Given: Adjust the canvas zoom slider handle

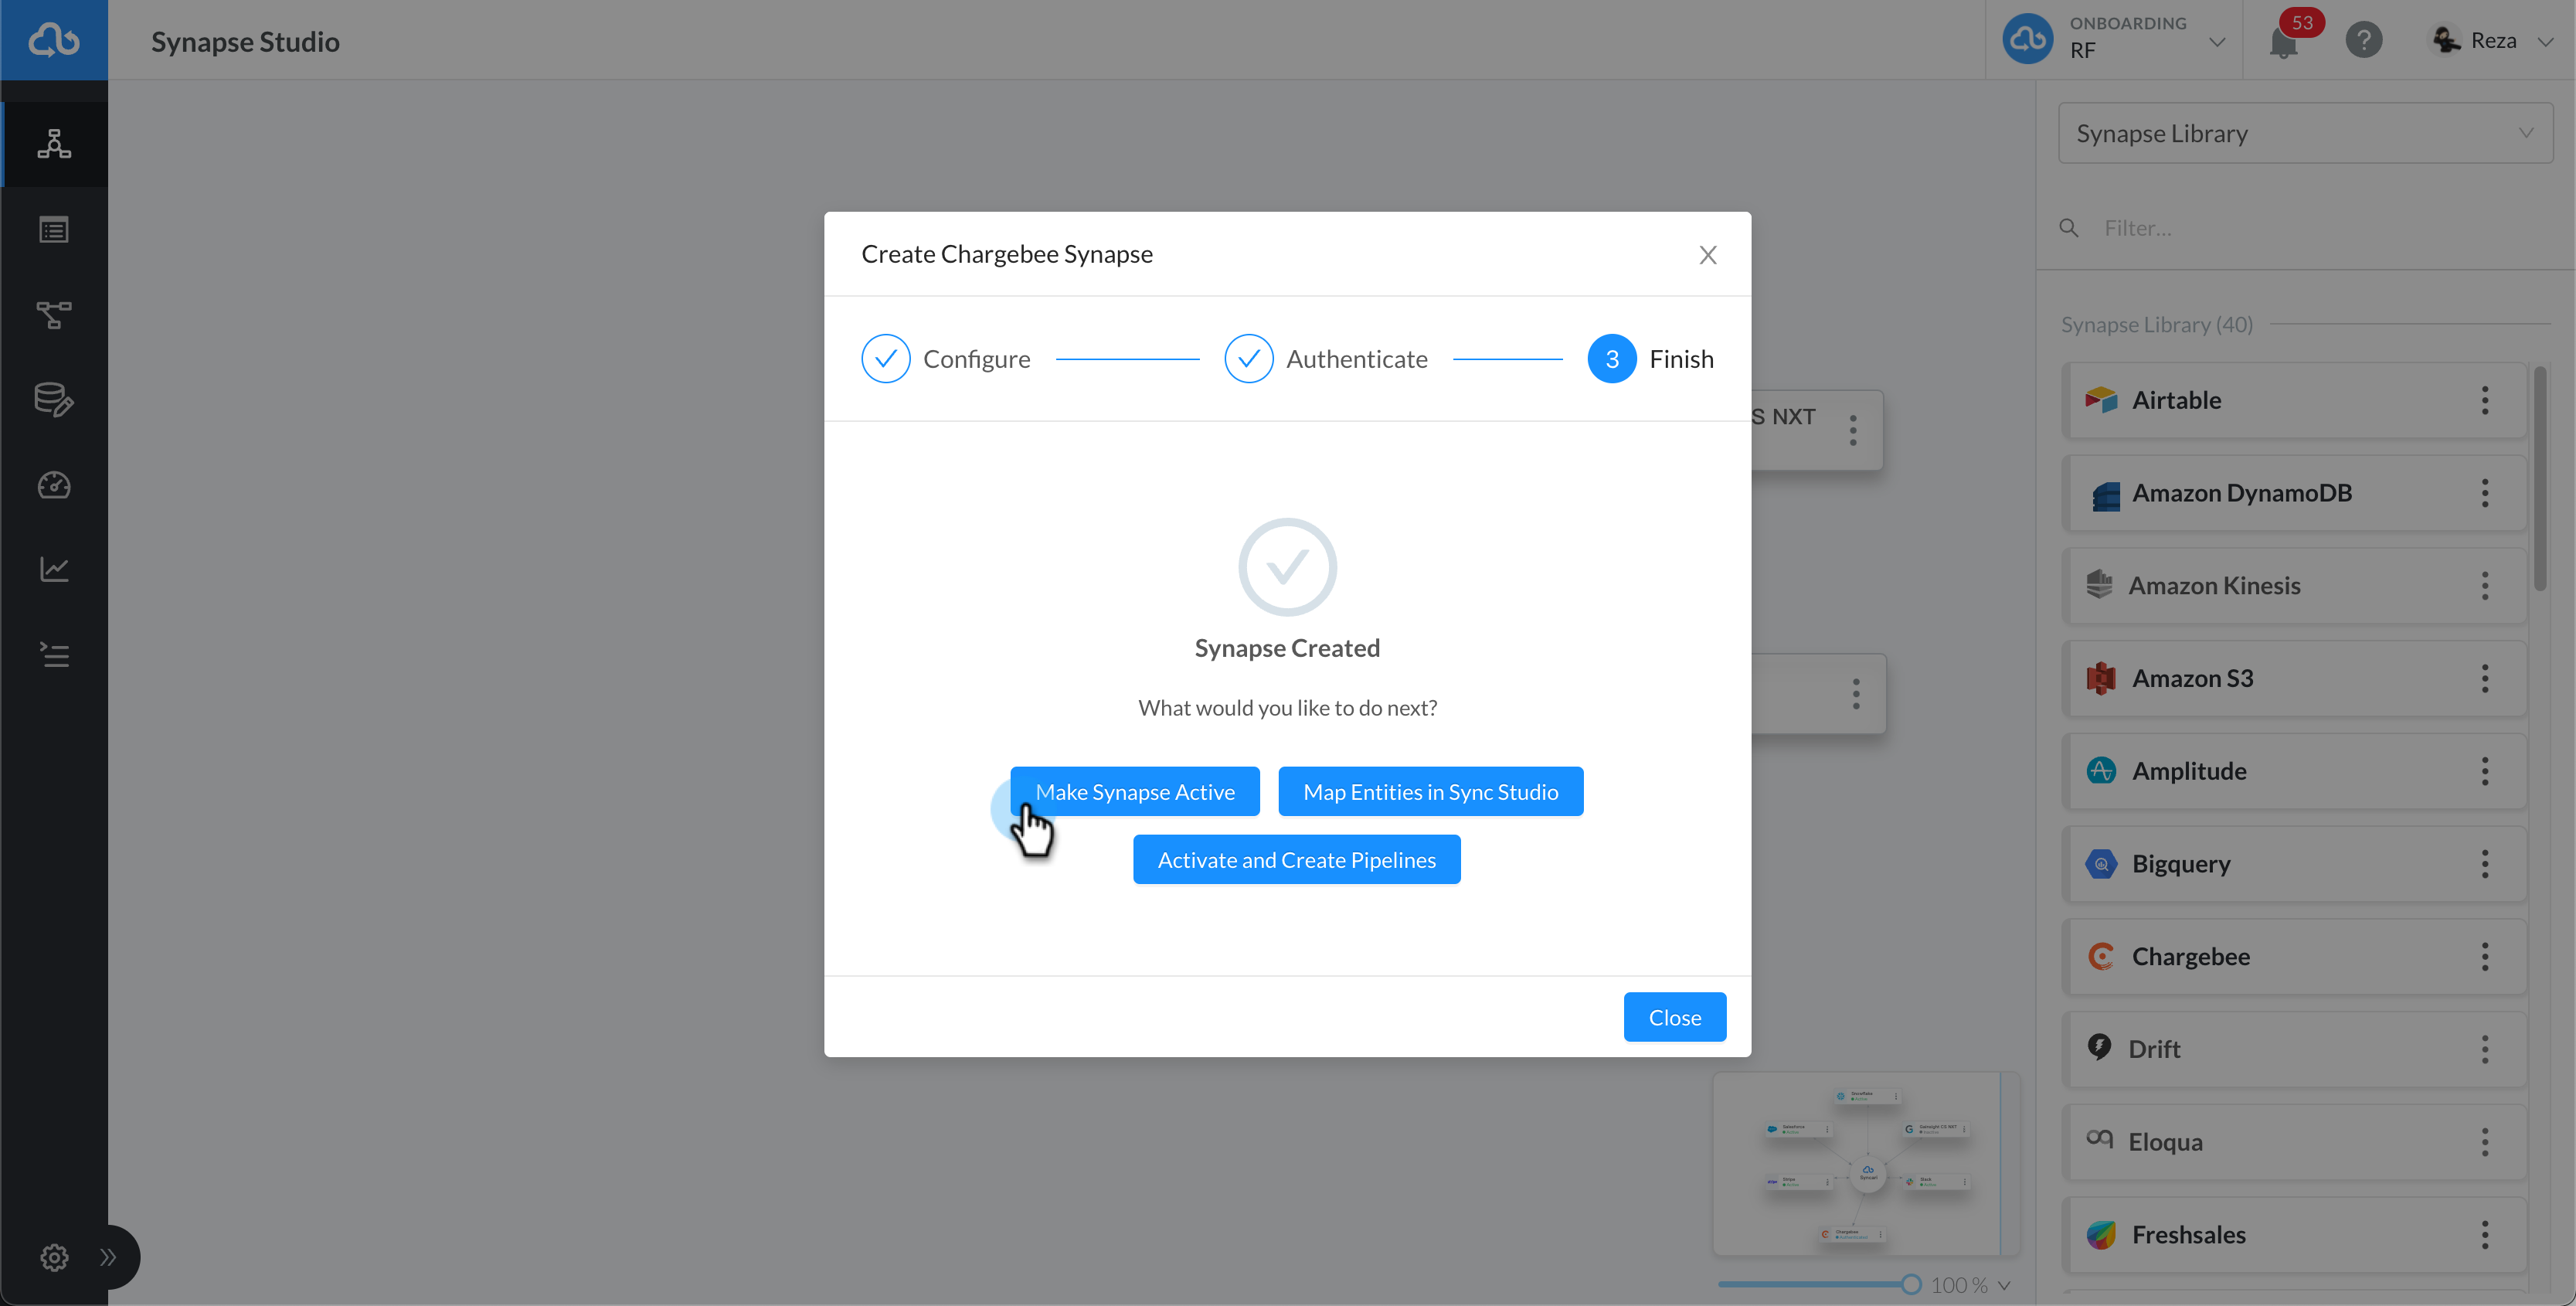Looking at the screenshot, I should tap(1911, 1285).
